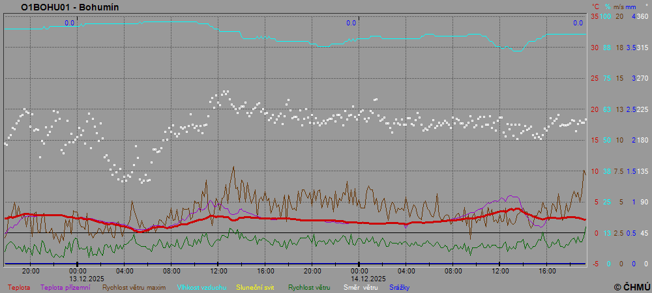Image resolution: width=652 pixels, height=293 pixels.
Task: Click the red °C unit header
Action: click(x=595, y=7)
